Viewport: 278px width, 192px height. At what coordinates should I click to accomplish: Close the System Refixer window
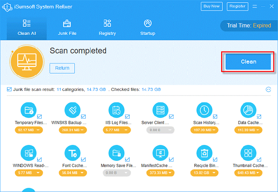tap(272, 7)
